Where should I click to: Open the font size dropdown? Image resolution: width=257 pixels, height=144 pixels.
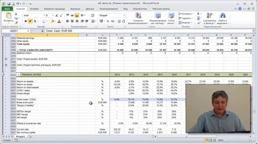[x=53, y=15]
